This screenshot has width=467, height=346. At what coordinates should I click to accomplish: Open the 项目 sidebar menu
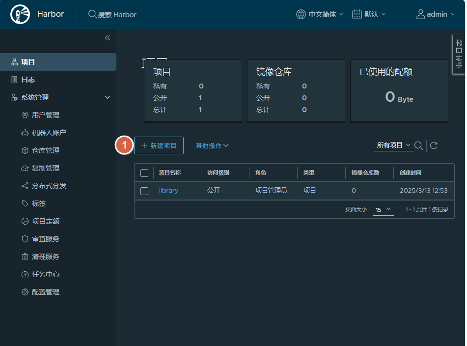(x=58, y=62)
